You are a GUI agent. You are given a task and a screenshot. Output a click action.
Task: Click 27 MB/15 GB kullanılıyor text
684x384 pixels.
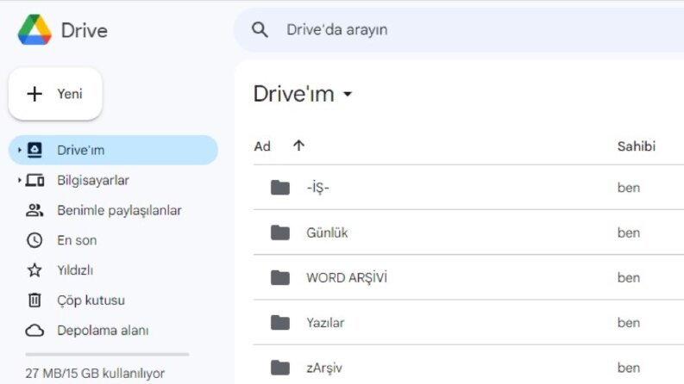[x=95, y=373]
